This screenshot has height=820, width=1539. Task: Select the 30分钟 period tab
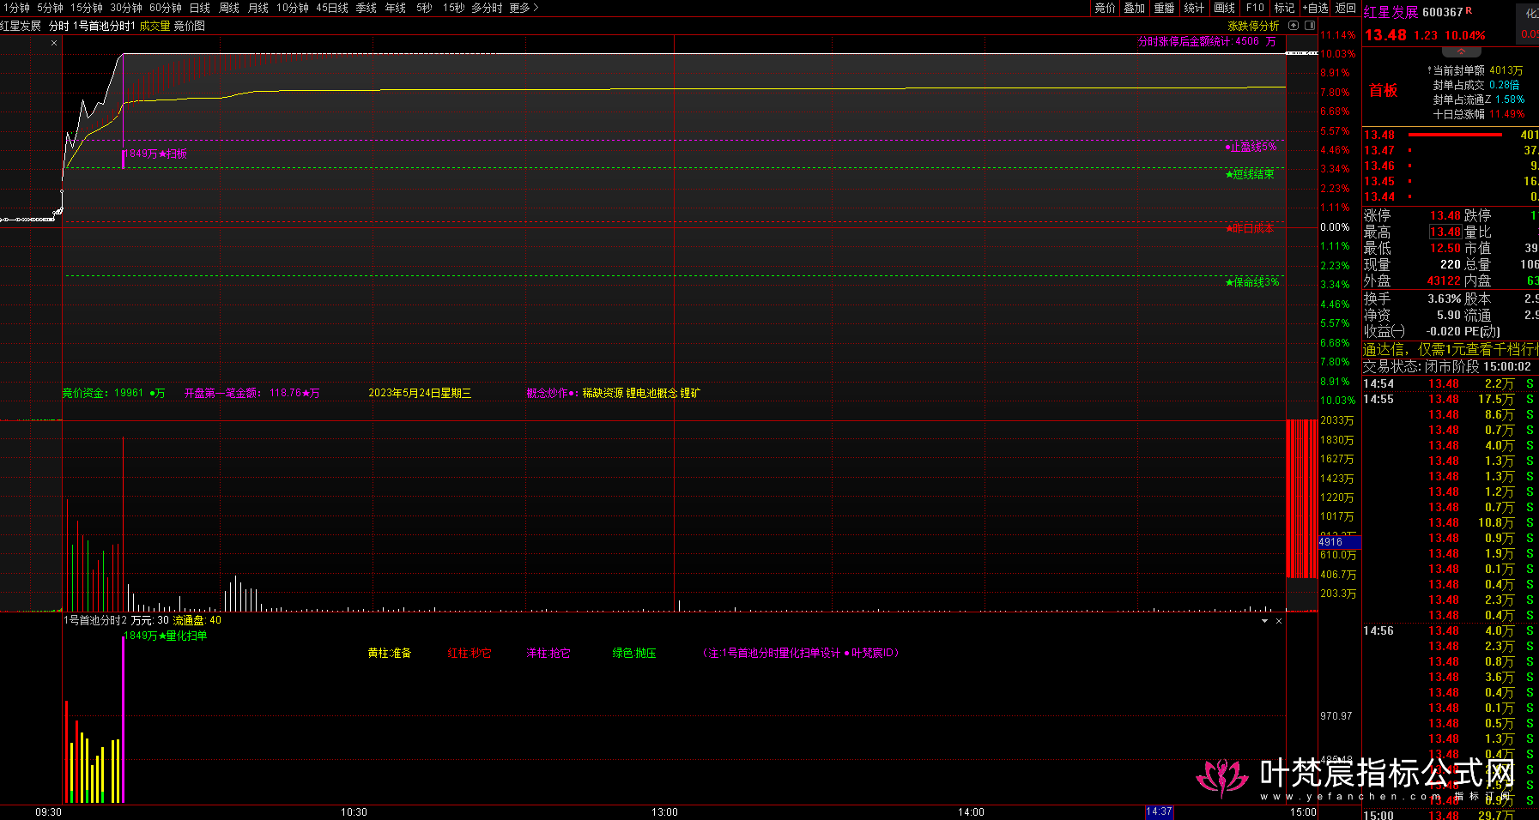[126, 8]
